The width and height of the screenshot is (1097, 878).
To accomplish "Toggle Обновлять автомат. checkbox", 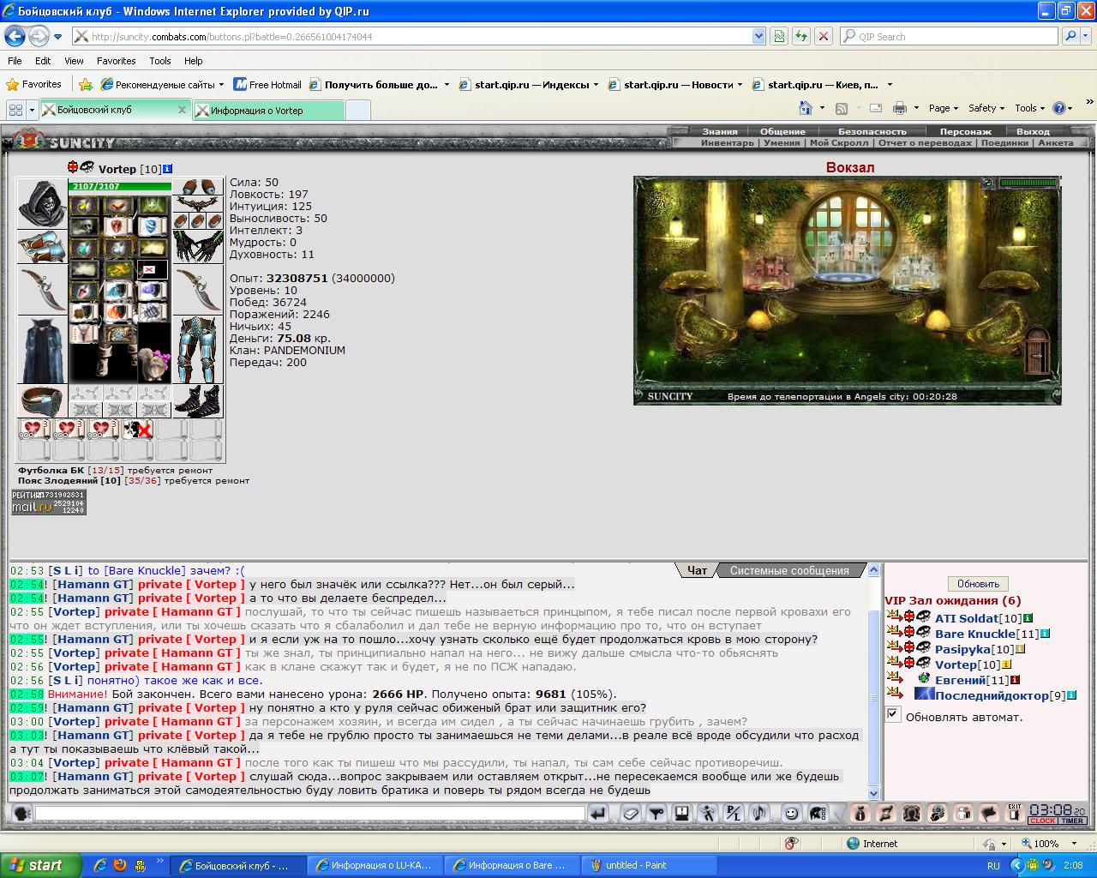I will tap(893, 714).
